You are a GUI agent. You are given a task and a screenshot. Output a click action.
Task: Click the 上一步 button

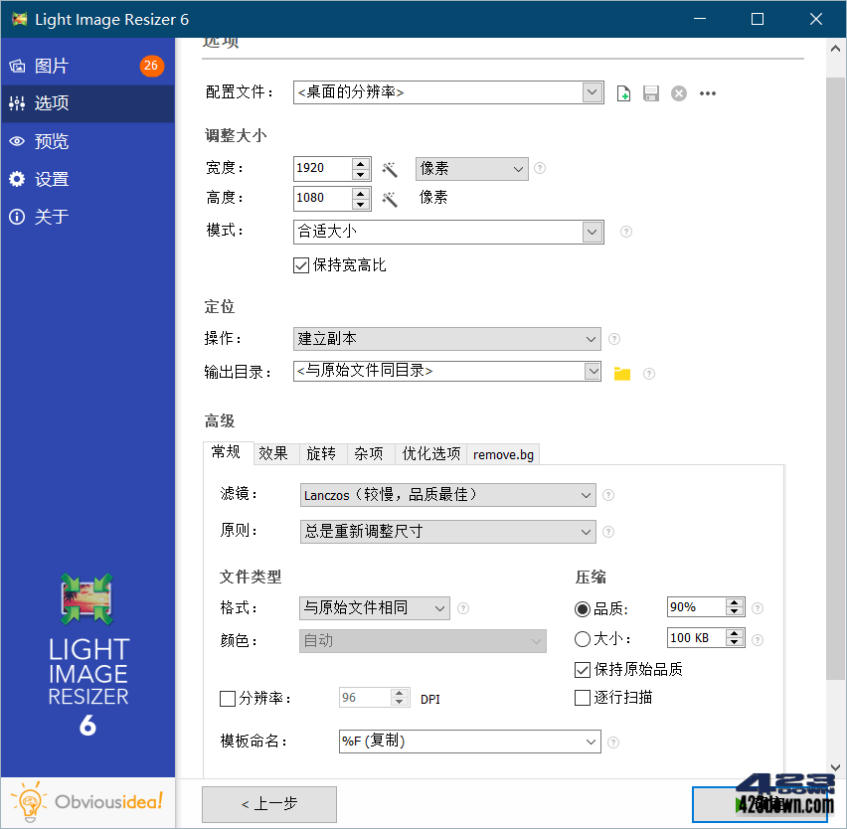268,804
